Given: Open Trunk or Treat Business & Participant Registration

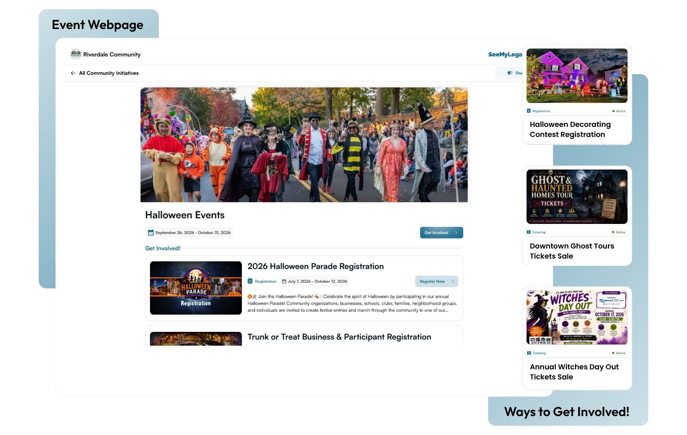Looking at the screenshot, I should (x=339, y=337).
